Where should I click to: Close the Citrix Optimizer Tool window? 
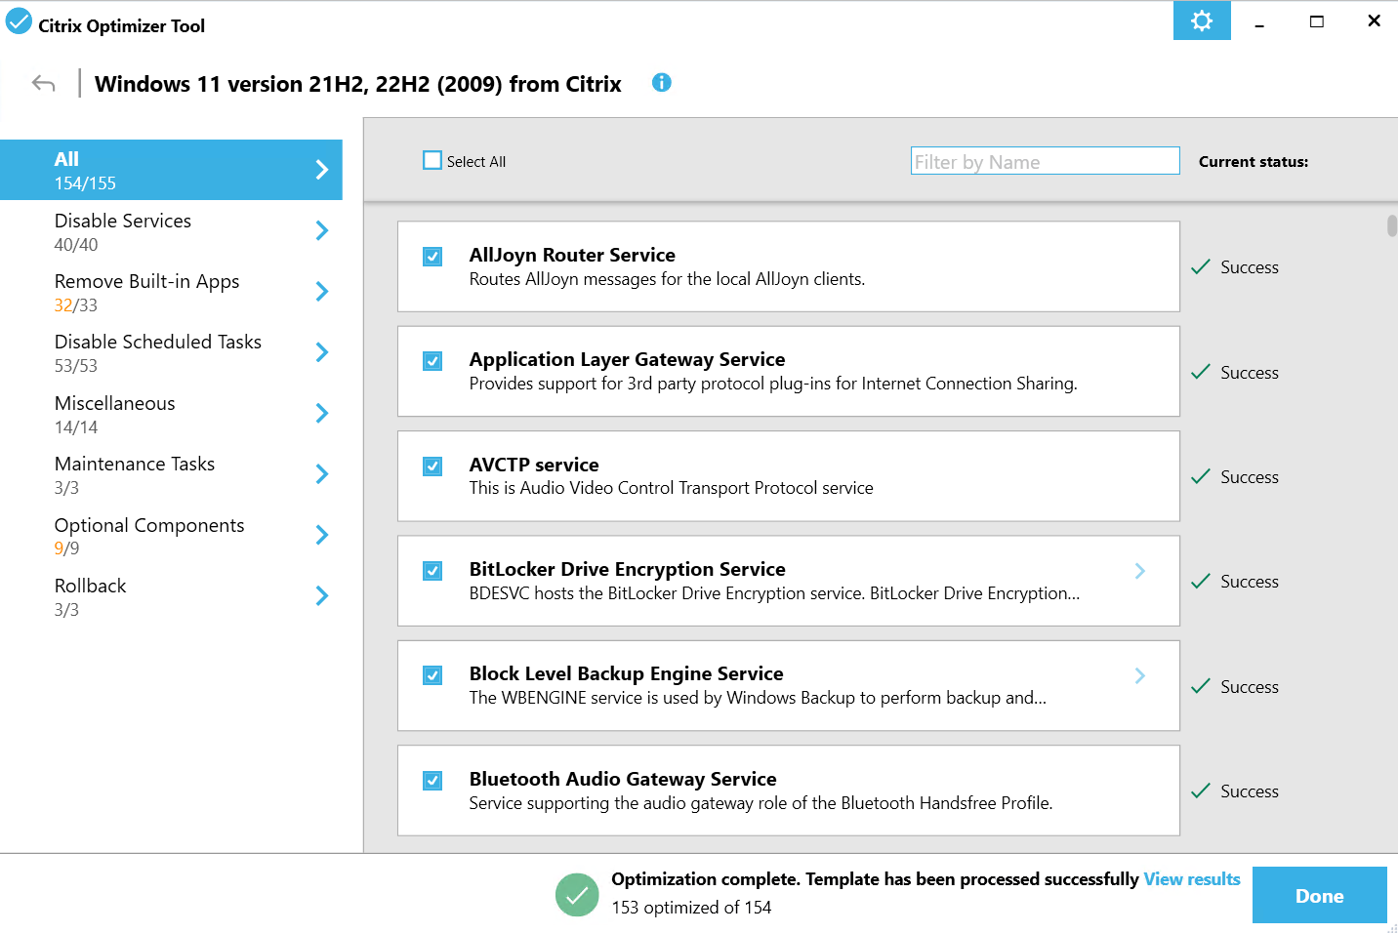[1374, 20]
